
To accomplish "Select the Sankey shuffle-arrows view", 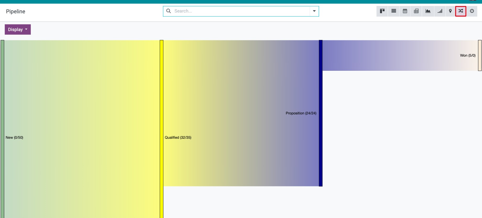I will pos(461,11).
